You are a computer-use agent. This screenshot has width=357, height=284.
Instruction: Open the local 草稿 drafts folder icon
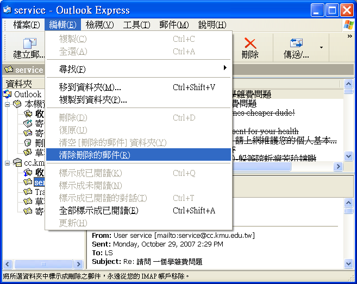point(28,152)
